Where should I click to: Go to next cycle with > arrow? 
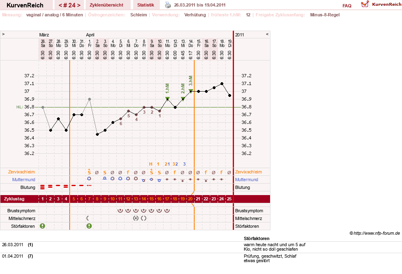click(79, 5)
